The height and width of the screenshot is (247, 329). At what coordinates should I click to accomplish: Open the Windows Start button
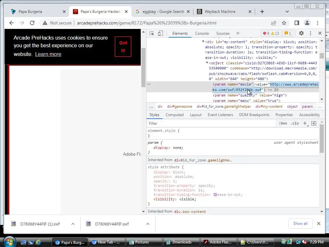9,242
